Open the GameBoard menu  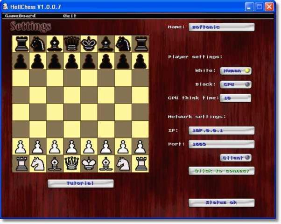tap(20, 16)
